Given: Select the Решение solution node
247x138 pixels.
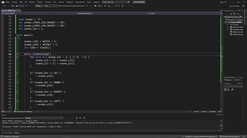Looking at the screenshot, I should pyautogui.click(x=235, y=20).
